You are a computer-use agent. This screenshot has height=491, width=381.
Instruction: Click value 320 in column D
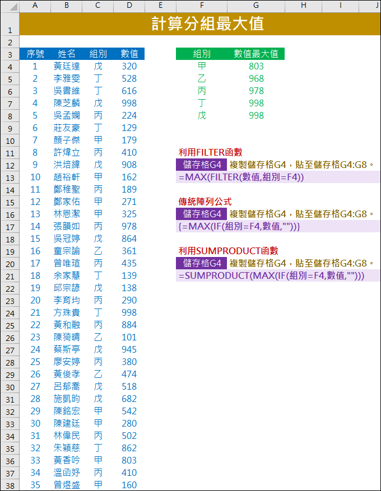click(x=129, y=66)
